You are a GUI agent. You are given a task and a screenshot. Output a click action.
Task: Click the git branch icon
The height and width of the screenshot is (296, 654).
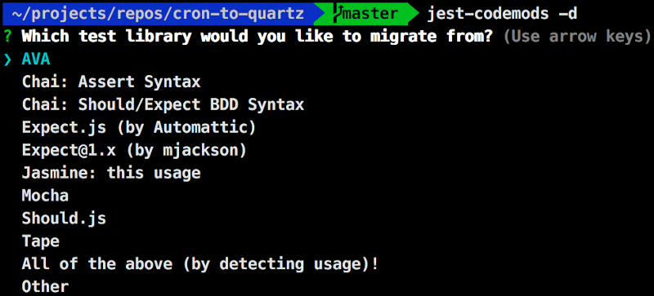[x=337, y=14]
